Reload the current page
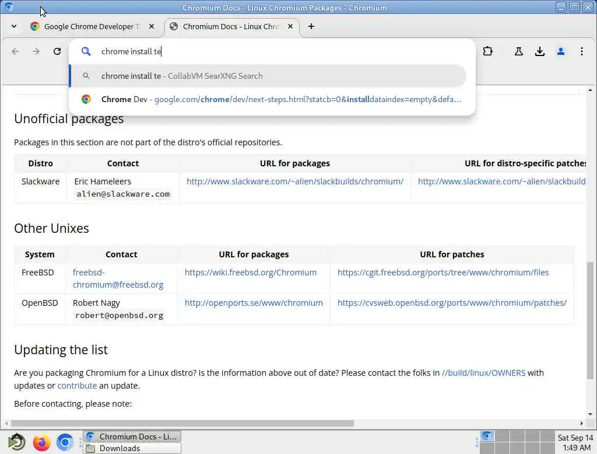Screen dimensions: 597x454 click(x=57, y=51)
